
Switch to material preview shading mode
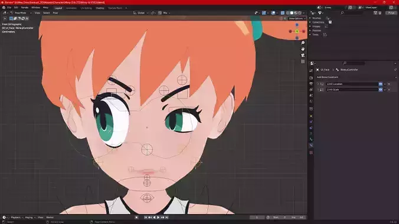(296, 13)
